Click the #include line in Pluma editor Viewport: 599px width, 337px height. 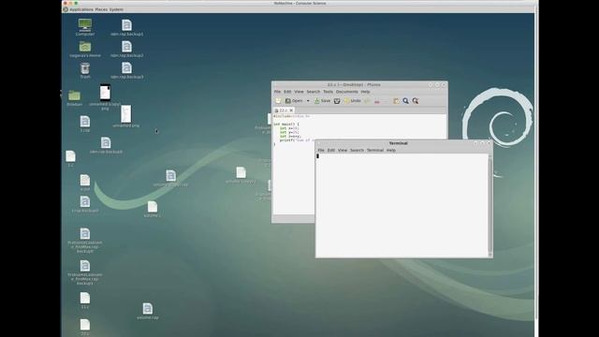[x=291, y=116]
